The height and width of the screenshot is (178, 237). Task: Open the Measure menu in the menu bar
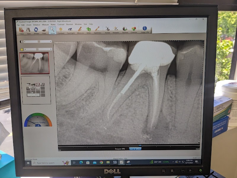coord(45,25)
